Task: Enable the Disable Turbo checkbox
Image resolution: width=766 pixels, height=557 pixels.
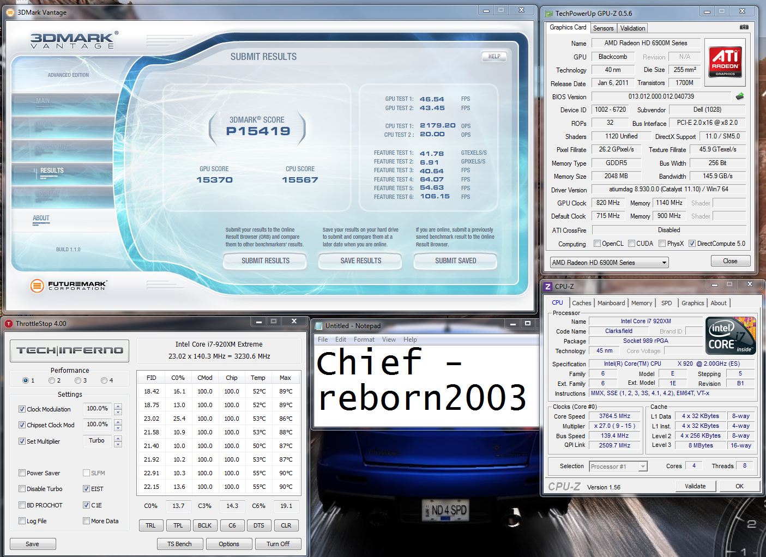Action: (x=22, y=488)
